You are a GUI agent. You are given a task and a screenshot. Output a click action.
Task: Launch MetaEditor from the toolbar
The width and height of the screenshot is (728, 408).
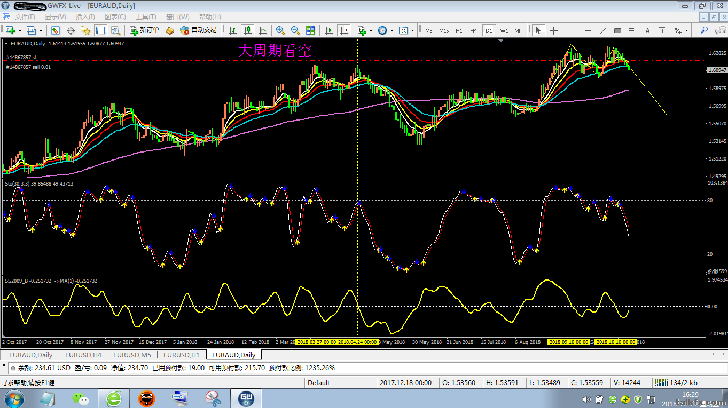pos(170,30)
